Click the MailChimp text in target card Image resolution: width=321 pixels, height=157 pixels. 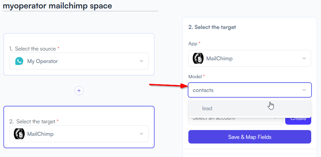coord(40,134)
